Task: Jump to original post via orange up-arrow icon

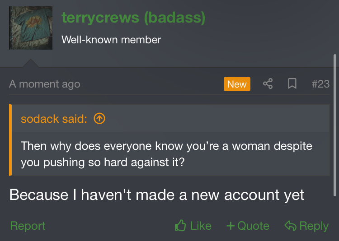Action: pyautogui.click(x=99, y=119)
